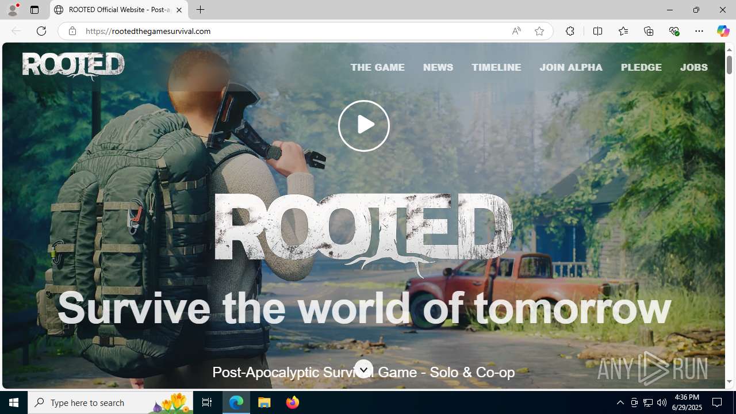This screenshot has height=414, width=736.
Task: Open the Favorites list
Action: coord(623,31)
